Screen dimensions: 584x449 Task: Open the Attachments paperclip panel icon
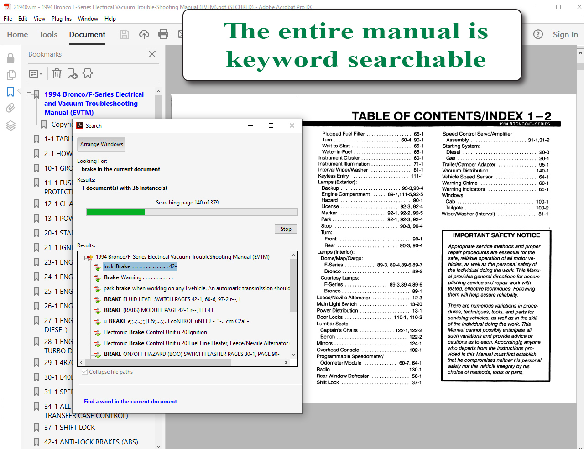tap(10, 108)
